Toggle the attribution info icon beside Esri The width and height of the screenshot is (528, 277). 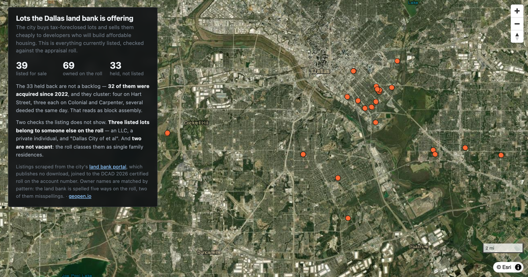click(518, 267)
